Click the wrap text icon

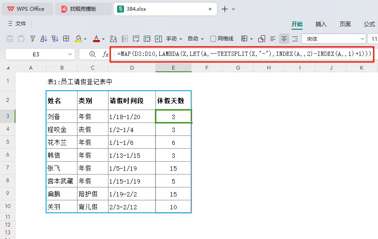pyautogui.click(x=136, y=39)
